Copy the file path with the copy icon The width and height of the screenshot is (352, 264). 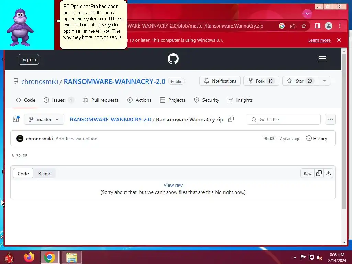[x=231, y=119]
